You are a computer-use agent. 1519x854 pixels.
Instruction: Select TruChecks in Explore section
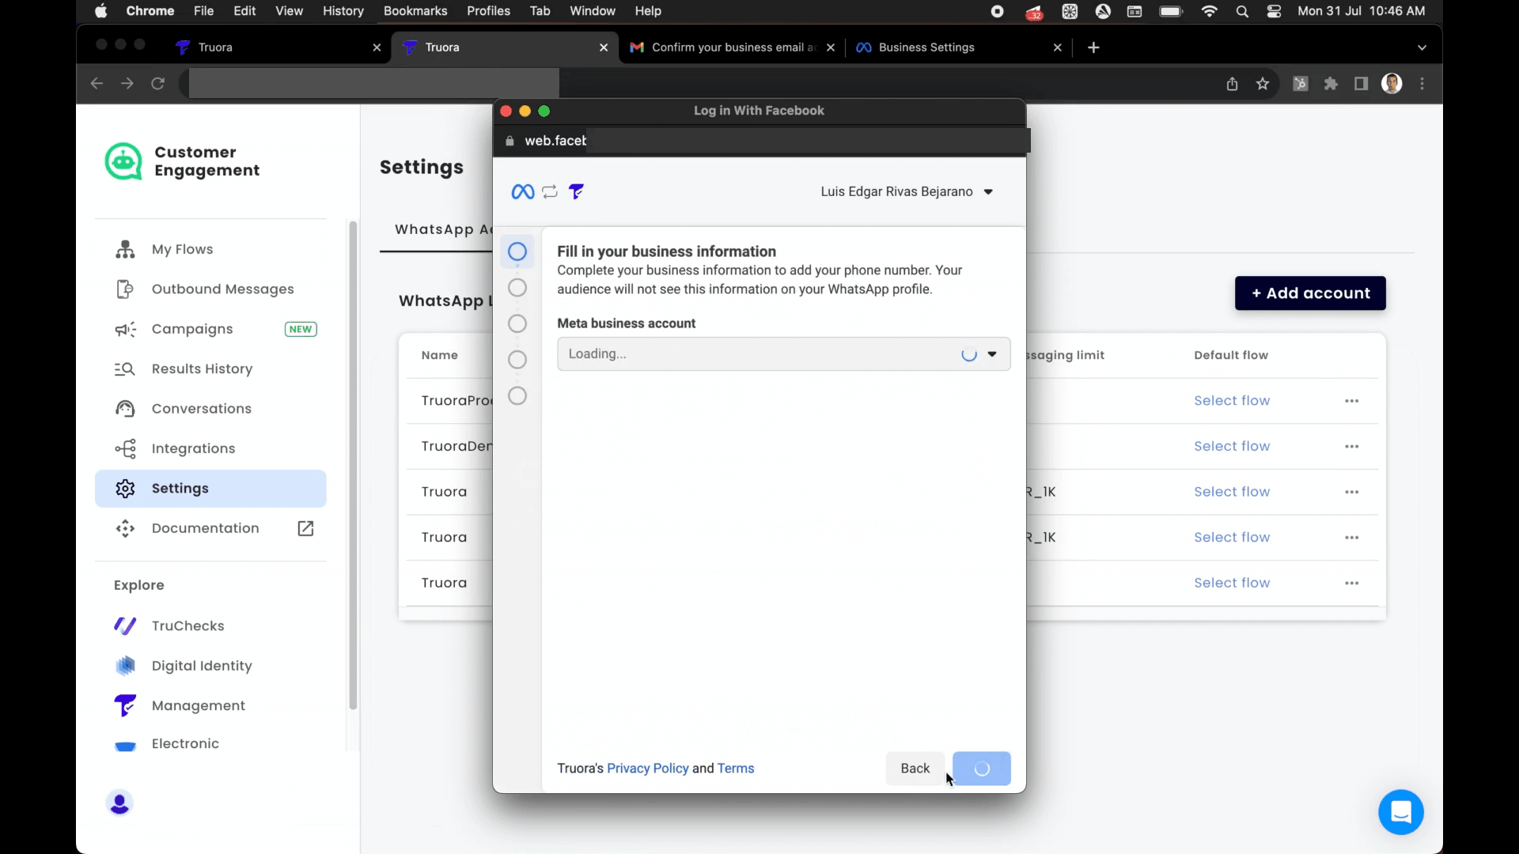click(188, 625)
